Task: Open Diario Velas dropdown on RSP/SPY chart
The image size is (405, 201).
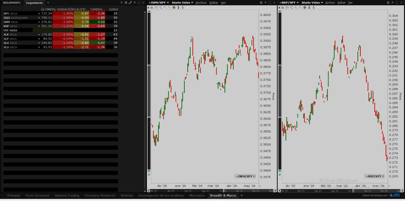Action: [x=312, y=2]
